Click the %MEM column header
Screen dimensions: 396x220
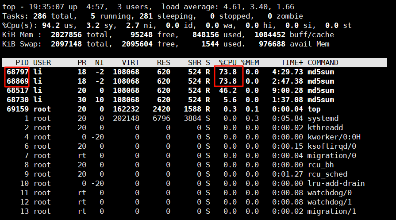click(x=250, y=63)
